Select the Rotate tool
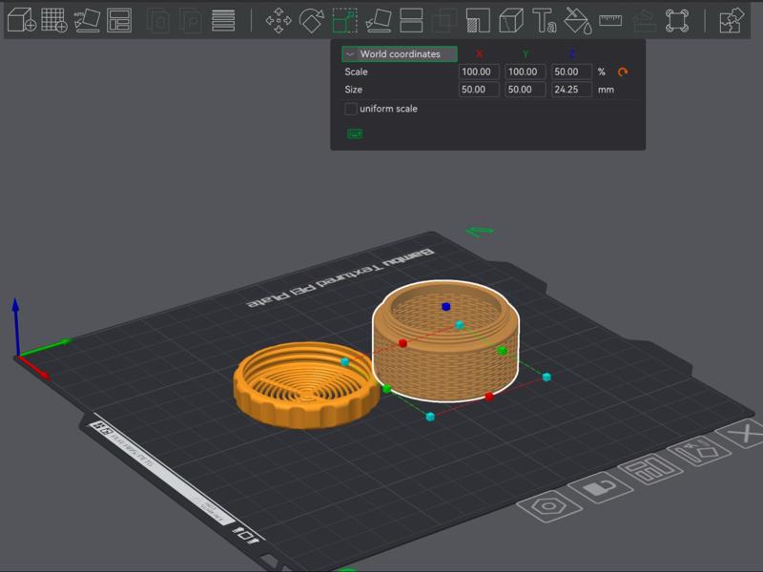 [x=312, y=19]
